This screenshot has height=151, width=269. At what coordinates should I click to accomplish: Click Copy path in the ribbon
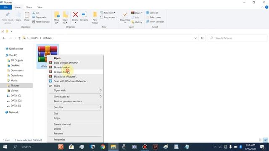coord(39,17)
